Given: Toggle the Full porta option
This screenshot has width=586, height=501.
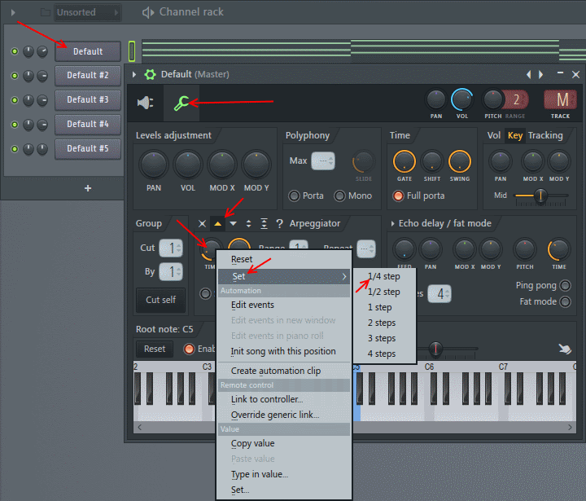Looking at the screenshot, I should [x=399, y=196].
